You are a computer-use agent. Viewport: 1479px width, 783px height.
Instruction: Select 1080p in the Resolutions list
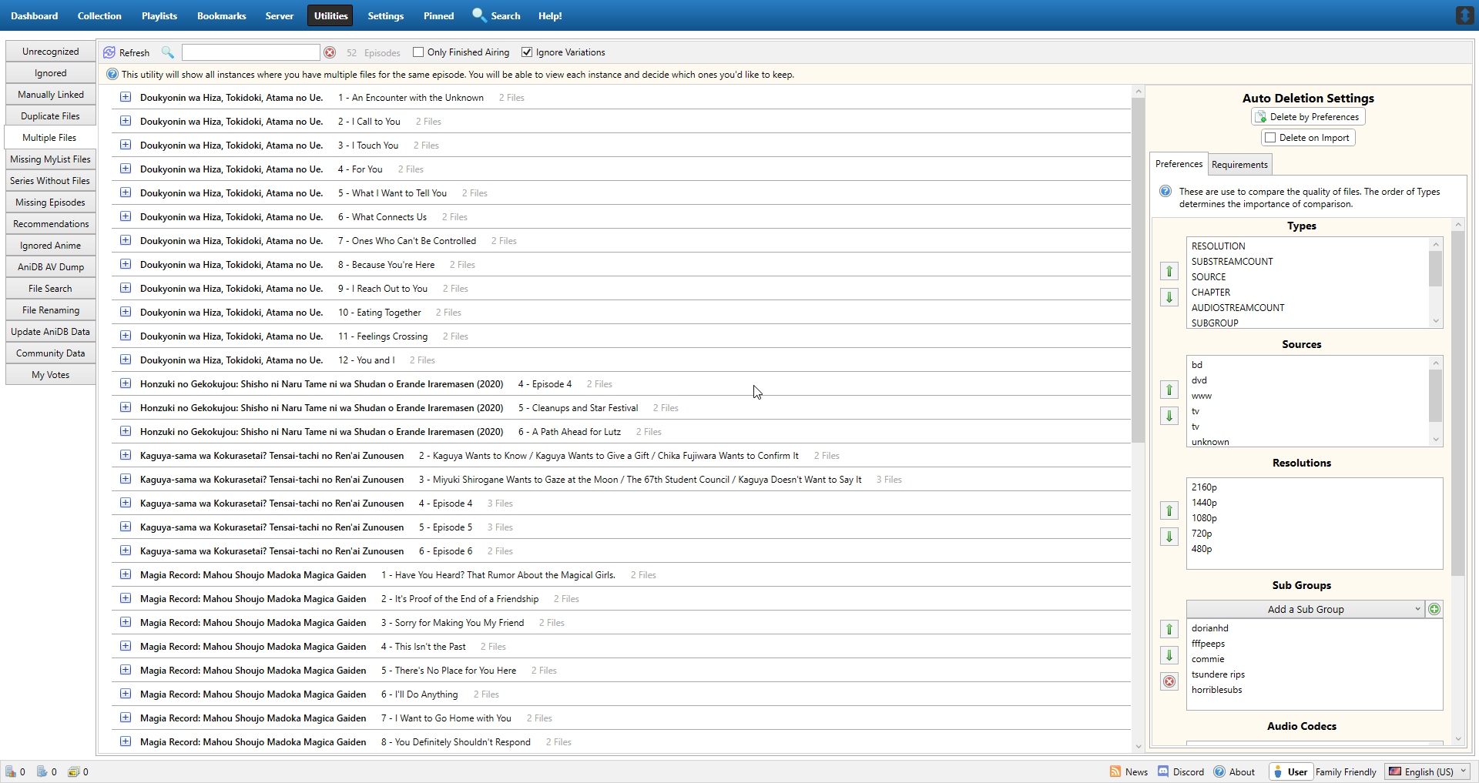click(1204, 518)
